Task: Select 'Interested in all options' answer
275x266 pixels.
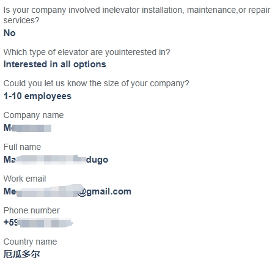Action: pyautogui.click(x=55, y=65)
